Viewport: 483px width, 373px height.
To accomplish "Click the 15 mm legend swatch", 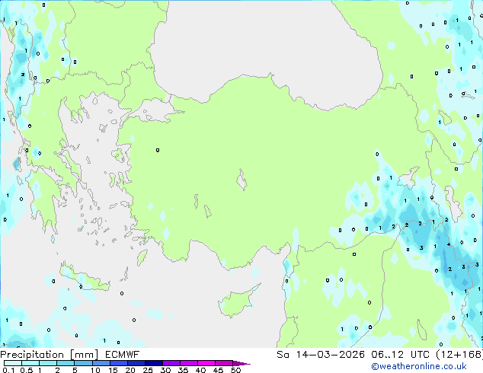I will click(x=119, y=363).
